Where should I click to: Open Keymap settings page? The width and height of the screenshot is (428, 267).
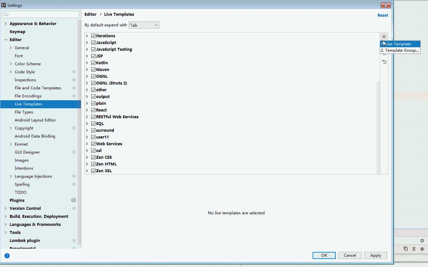click(x=17, y=32)
